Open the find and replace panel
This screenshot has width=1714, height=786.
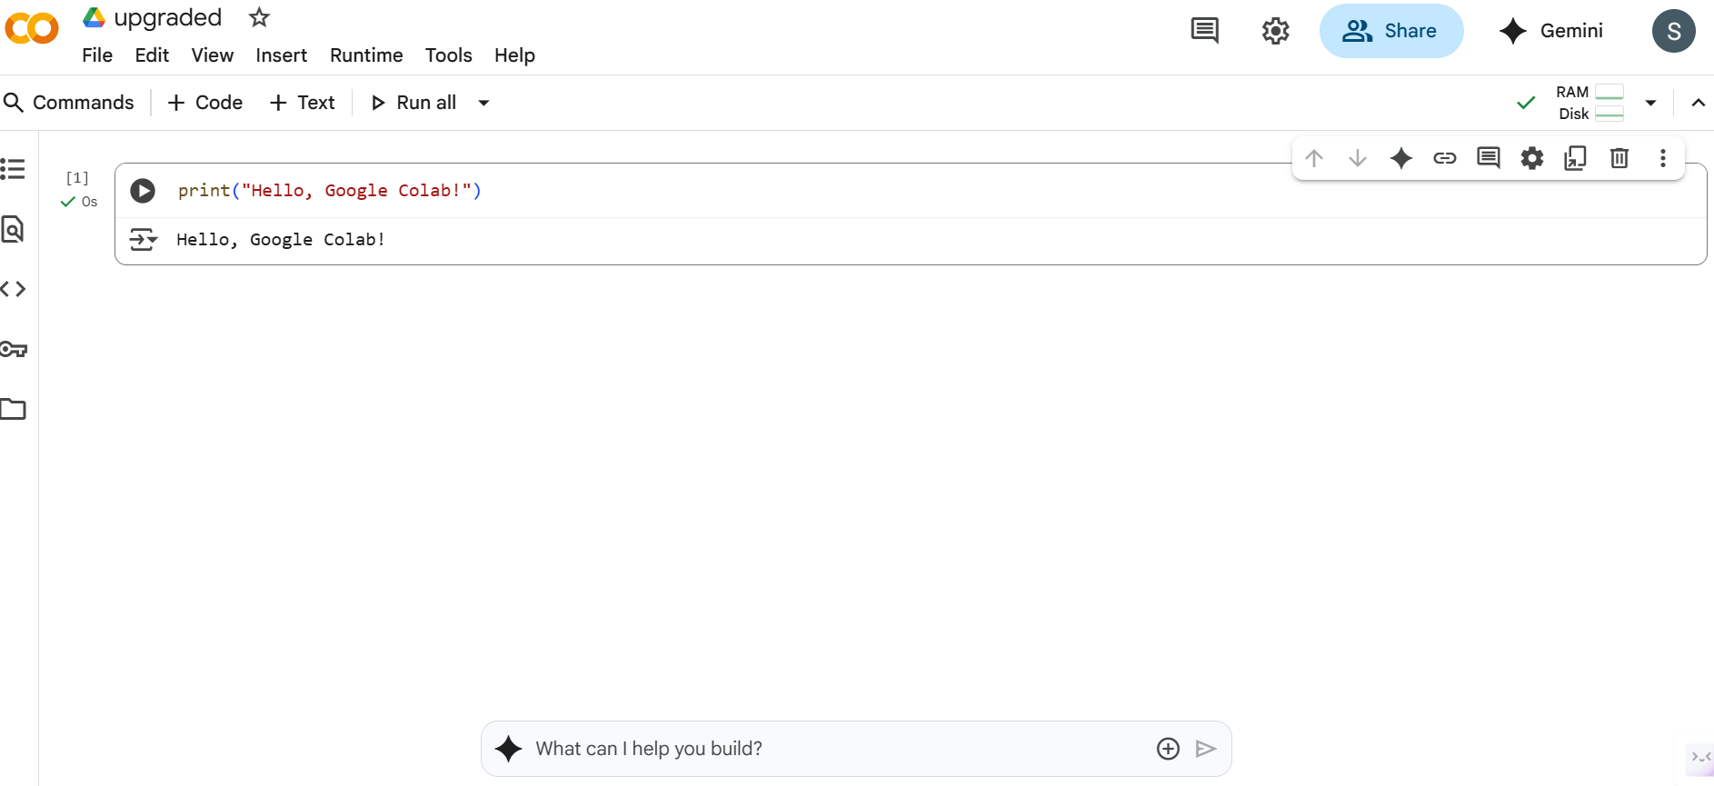(x=14, y=230)
